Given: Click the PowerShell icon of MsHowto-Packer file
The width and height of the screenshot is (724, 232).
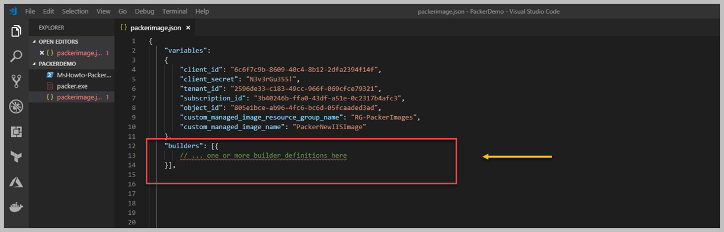Looking at the screenshot, I should coord(50,75).
